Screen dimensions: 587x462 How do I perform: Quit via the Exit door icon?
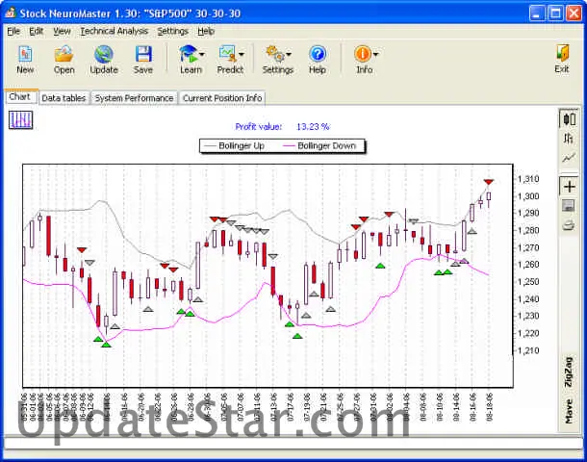pyautogui.click(x=562, y=54)
